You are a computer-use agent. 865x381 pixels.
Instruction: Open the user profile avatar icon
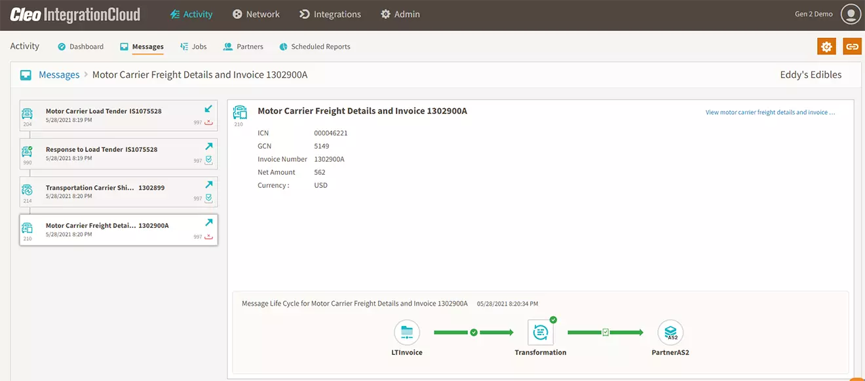click(851, 14)
